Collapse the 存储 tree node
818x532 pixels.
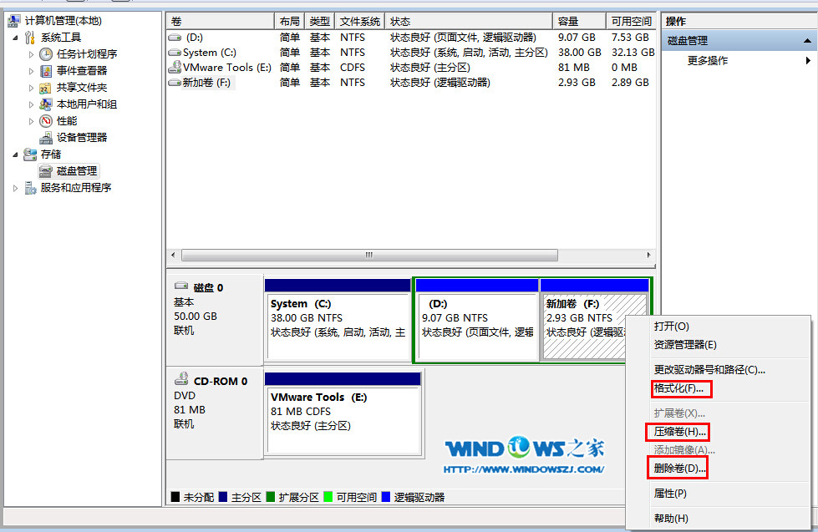15,155
